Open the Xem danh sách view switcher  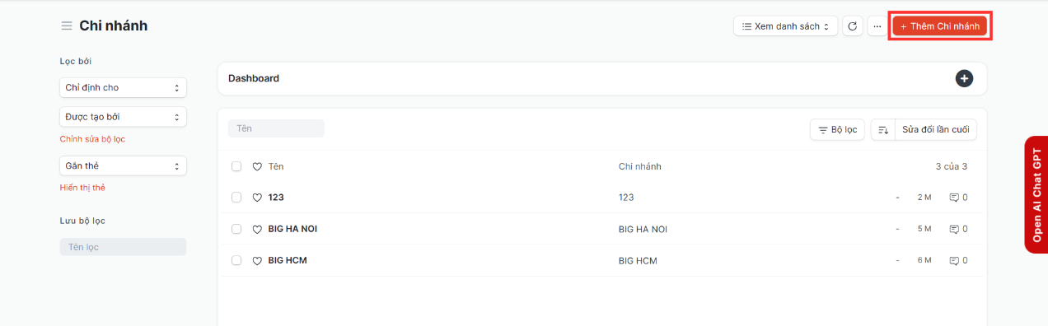785,26
